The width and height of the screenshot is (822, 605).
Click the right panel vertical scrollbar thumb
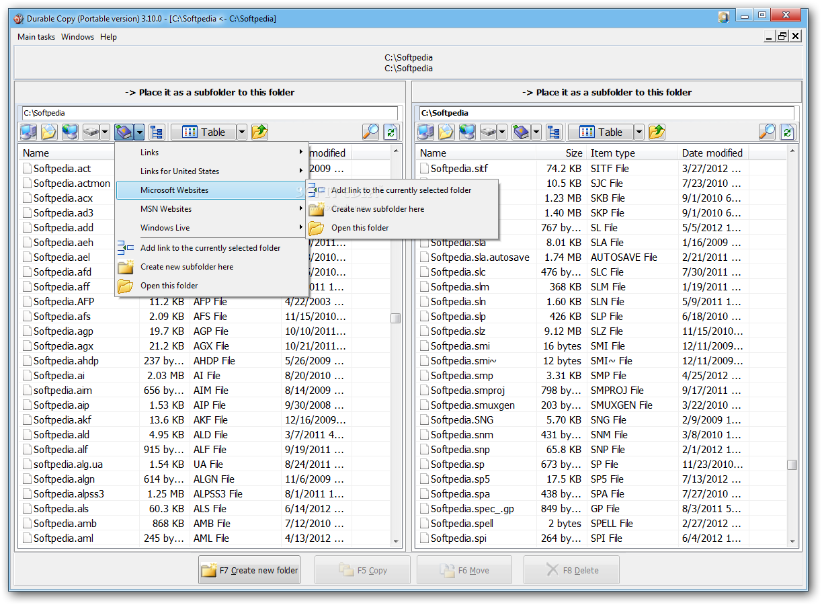[x=792, y=465]
